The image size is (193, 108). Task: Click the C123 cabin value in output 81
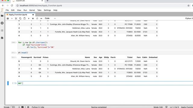pyautogui.click(x=145, y=73)
